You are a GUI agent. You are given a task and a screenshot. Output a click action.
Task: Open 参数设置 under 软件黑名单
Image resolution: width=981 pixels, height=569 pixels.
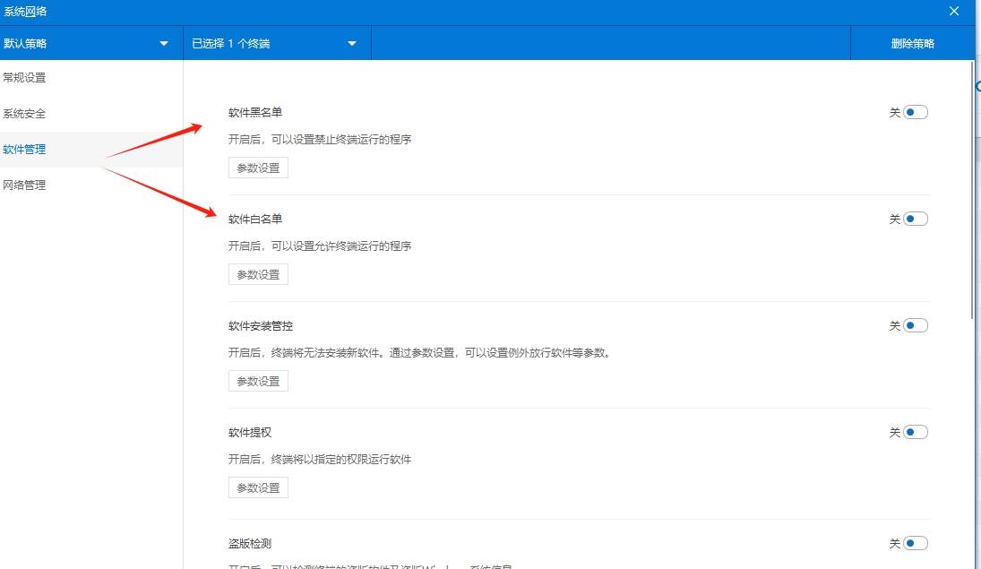point(257,167)
